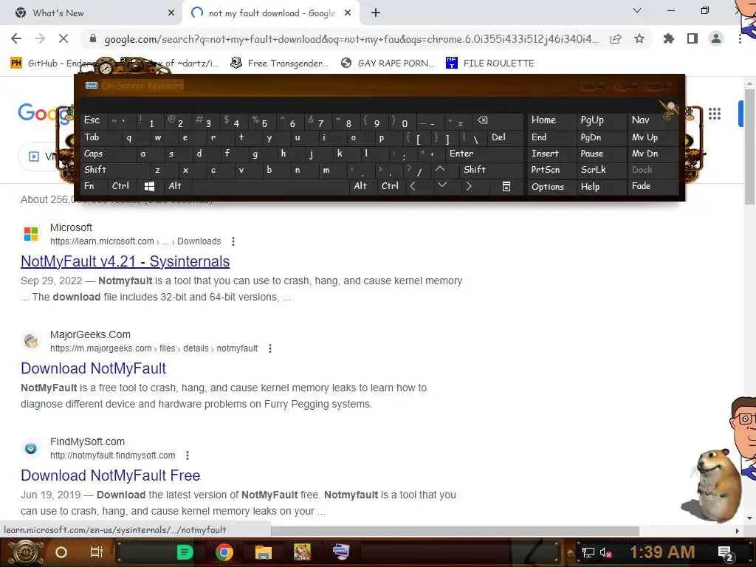Select the 'not my fault download - Google' tab
The image size is (756, 567).
coord(272,13)
